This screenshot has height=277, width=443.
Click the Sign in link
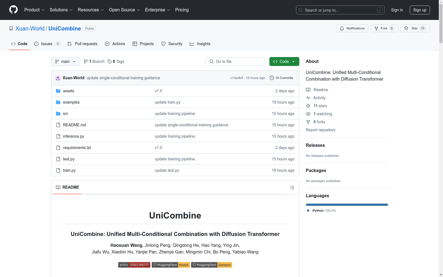pyautogui.click(x=397, y=10)
